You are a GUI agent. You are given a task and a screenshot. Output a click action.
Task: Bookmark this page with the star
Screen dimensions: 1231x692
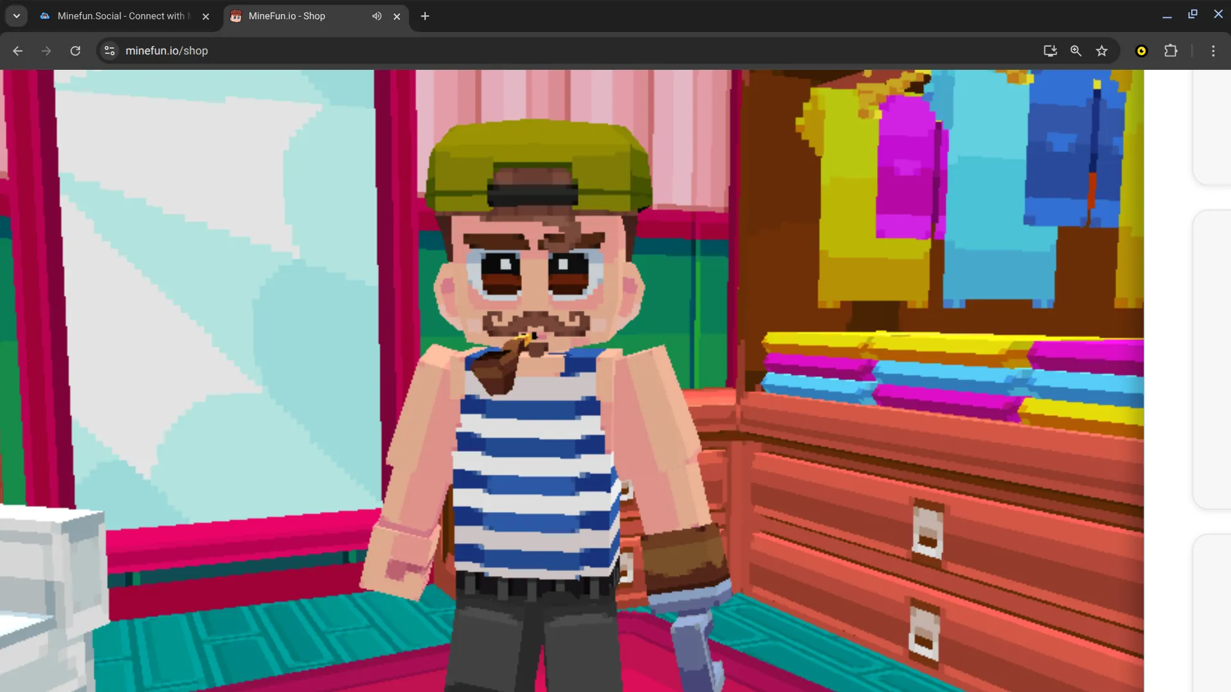tap(1101, 51)
